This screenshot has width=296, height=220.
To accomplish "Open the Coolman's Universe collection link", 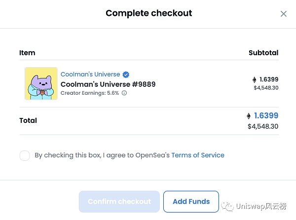I will click(x=90, y=74).
